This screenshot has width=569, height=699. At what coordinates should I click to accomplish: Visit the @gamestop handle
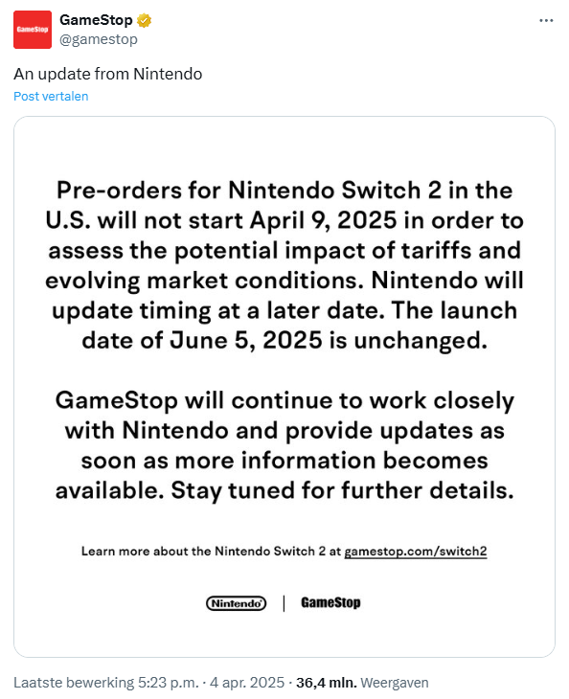(x=99, y=39)
